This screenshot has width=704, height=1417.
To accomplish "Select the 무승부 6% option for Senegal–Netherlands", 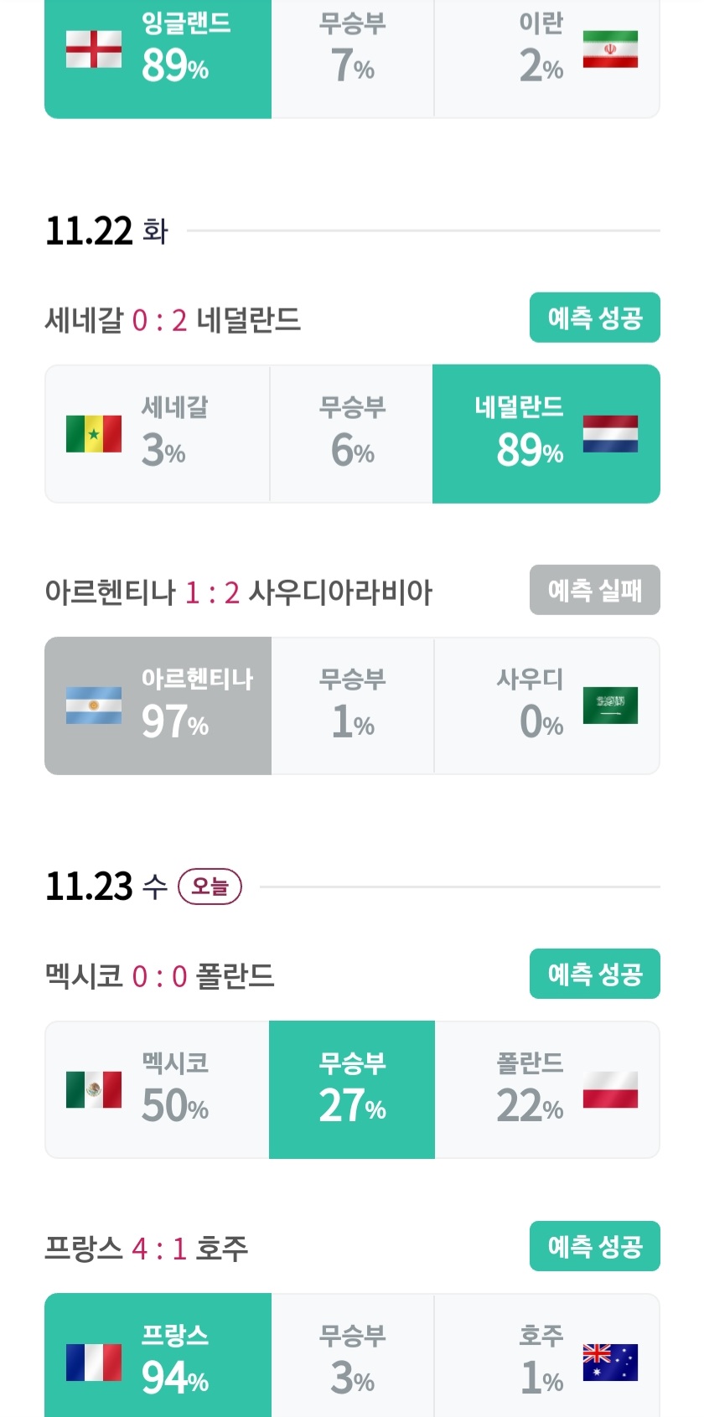I will tap(352, 434).
